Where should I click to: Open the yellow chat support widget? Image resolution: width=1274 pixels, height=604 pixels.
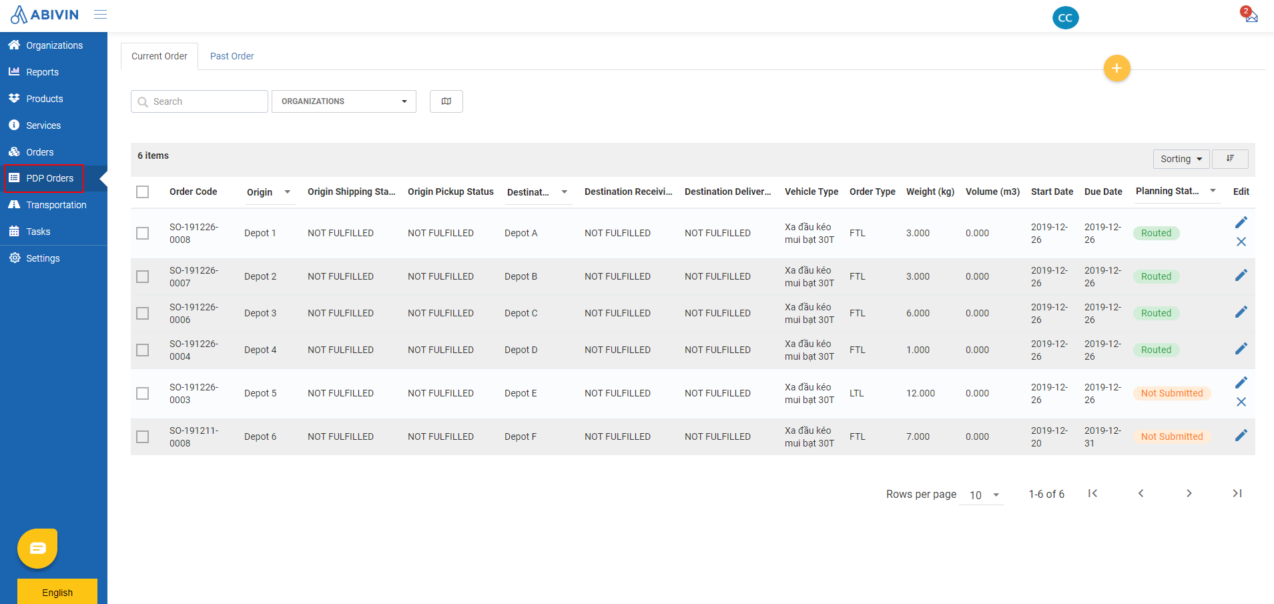[x=37, y=548]
